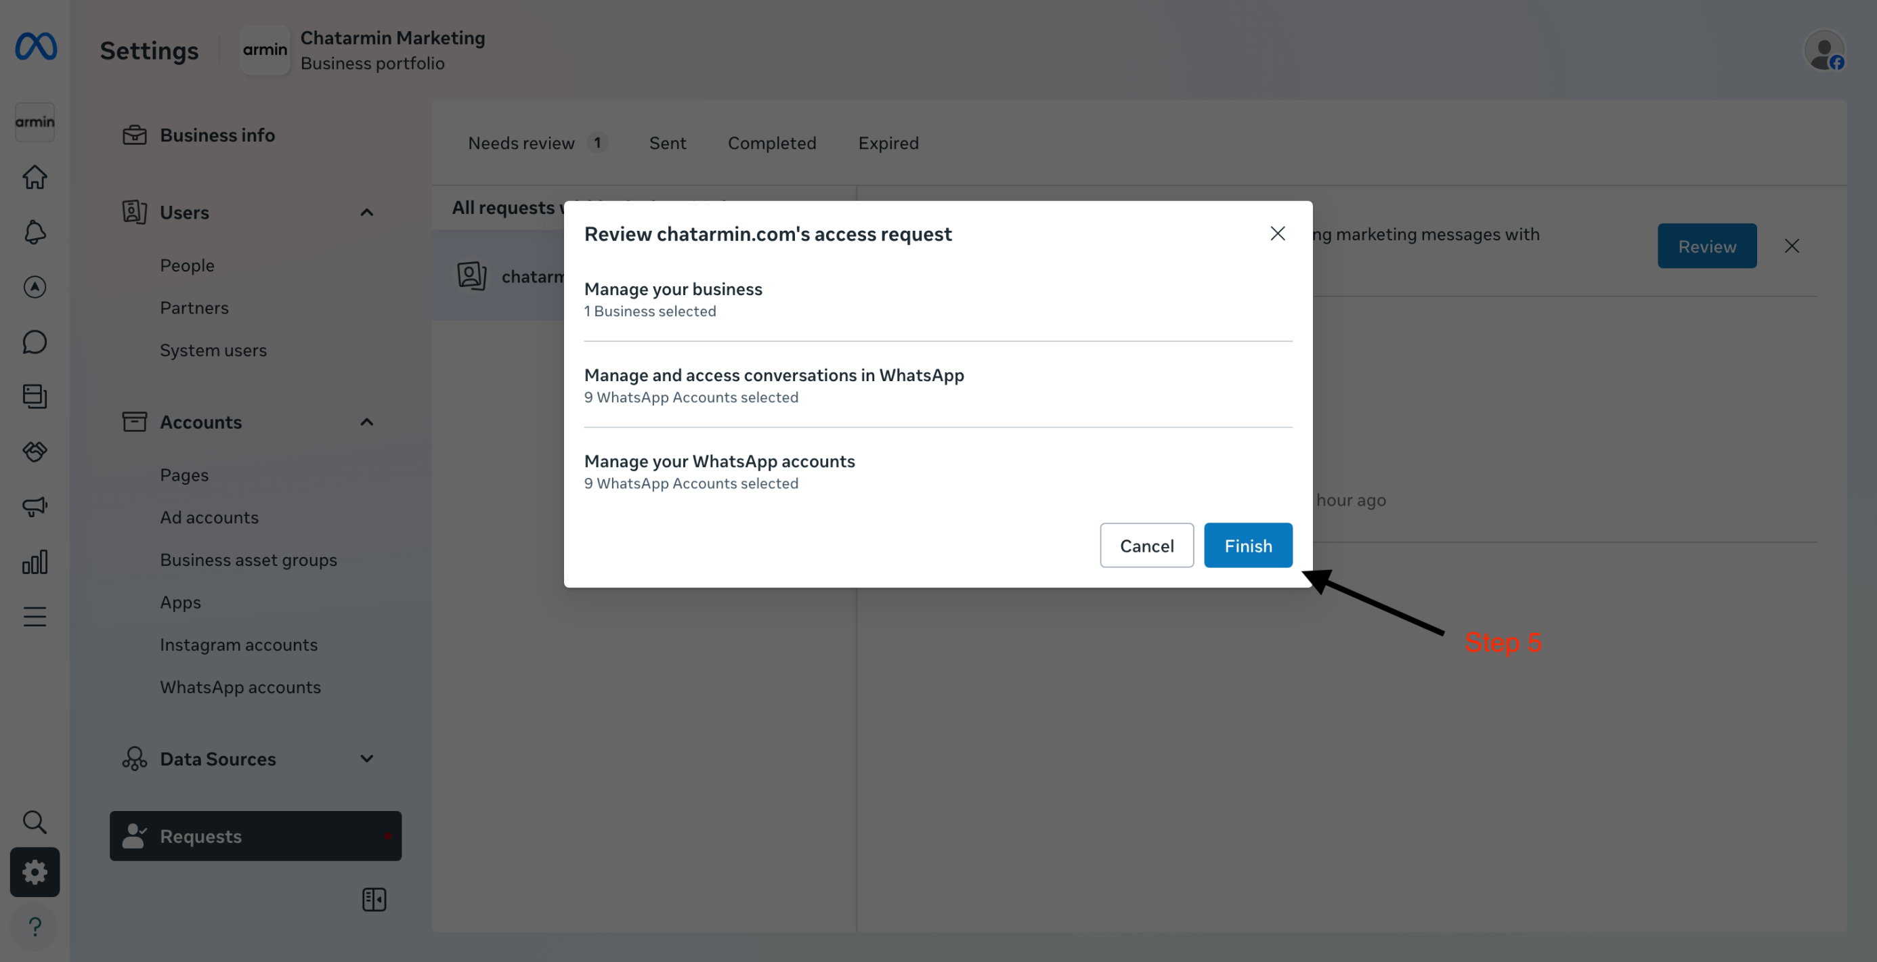The width and height of the screenshot is (1877, 962).
Task: Open Home from the left rail
Action: tap(35, 177)
